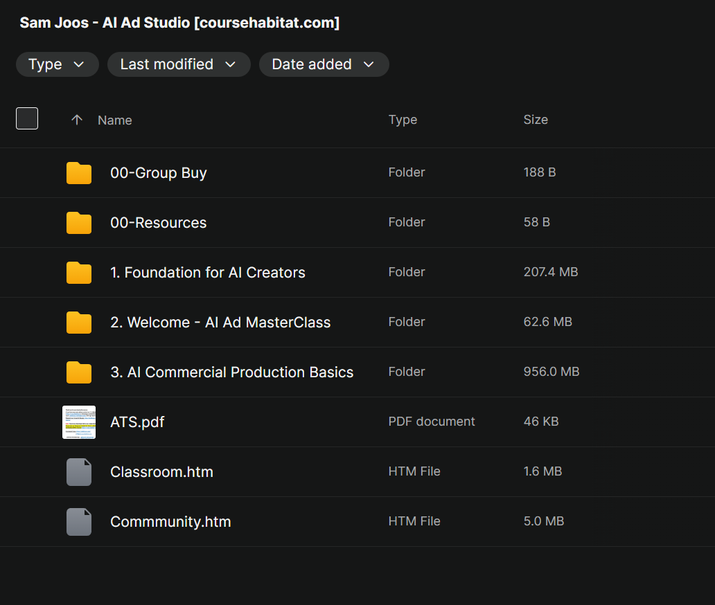Open AI Commercial Production Basics folder icon
Viewport: 715px width, 605px height.
click(x=79, y=372)
